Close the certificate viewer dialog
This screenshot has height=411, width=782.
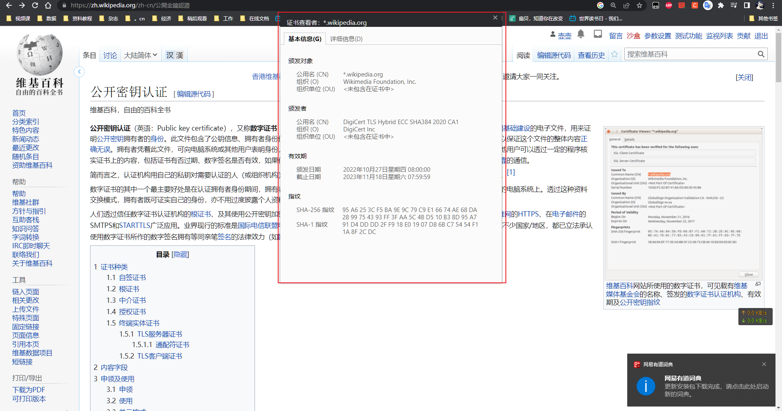(495, 17)
